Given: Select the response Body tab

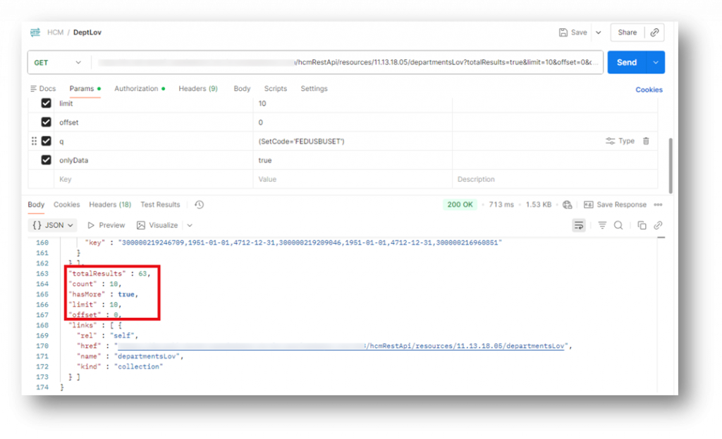Looking at the screenshot, I should [x=36, y=204].
